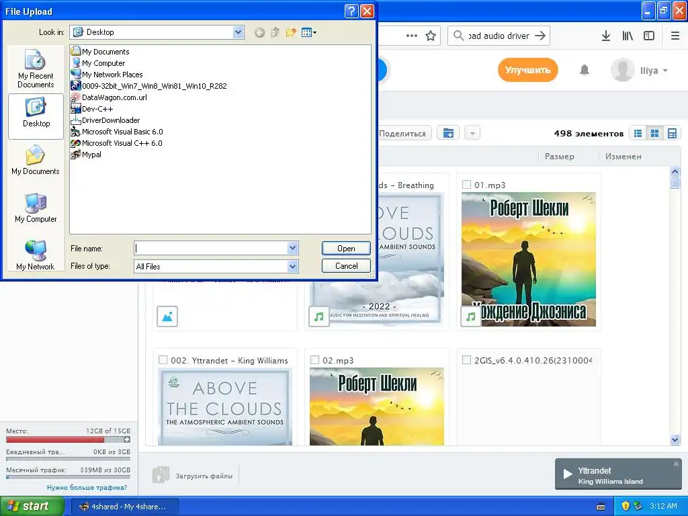Viewport: 688px width, 516px height.
Task: Click the add new folder icon
Action: (x=448, y=133)
